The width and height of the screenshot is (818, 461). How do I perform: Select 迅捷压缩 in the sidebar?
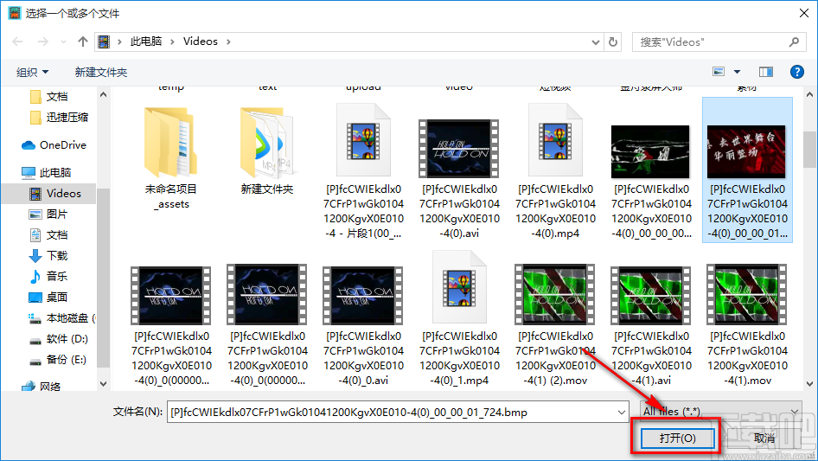coord(59,118)
